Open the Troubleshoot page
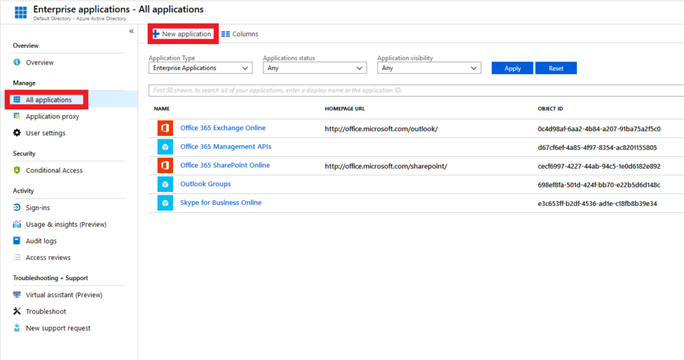Screen dimensions: 684x360 coord(46,312)
